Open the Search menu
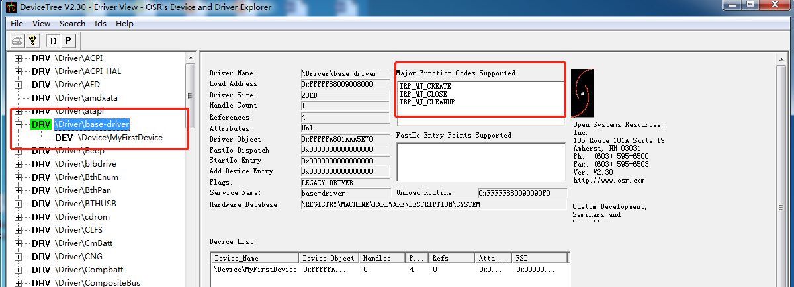Image resolution: width=794 pixels, height=287 pixels. [72, 23]
